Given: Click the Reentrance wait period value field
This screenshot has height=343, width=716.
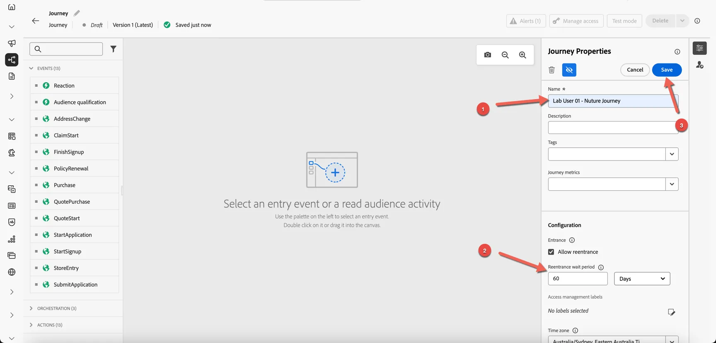Looking at the screenshot, I should [x=578, y=279].
